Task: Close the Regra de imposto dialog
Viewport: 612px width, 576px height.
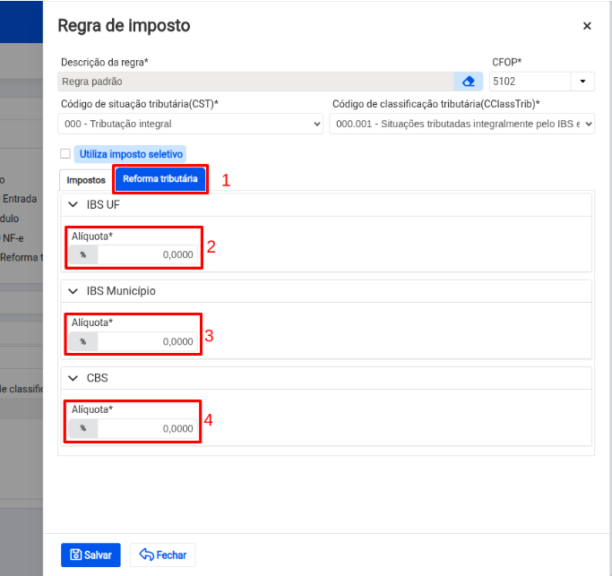Action: [587, 26]
